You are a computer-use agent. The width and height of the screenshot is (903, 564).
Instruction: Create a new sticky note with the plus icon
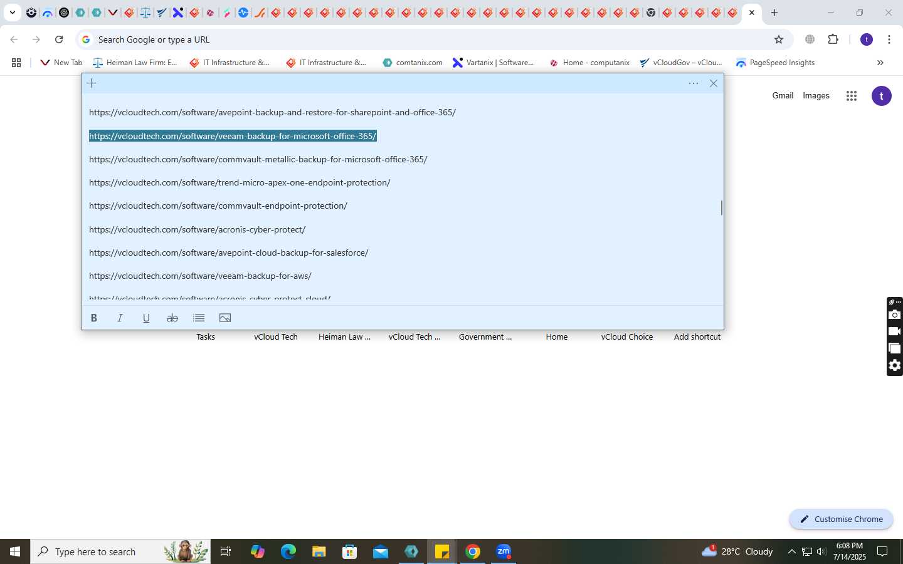[92, 83]
